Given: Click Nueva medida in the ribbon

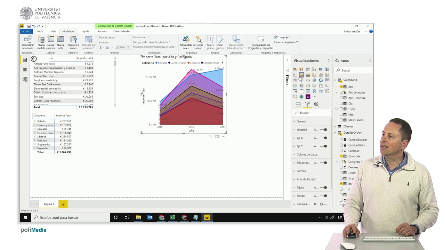Looking at the screenshot, I should tap(41, 43).
